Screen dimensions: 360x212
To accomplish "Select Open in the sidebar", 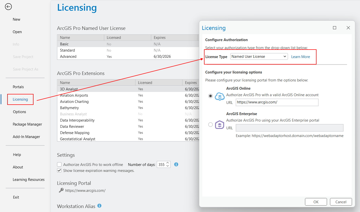I will pos(17,32).
